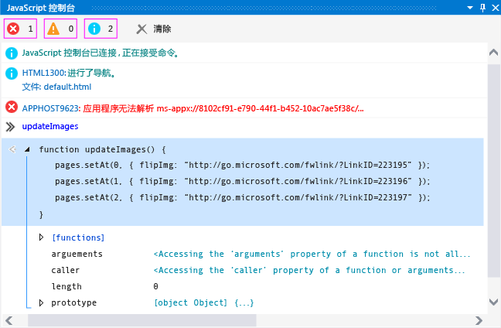Expand the prototype node
The width and height of the screenshot is (501, 328).
(x=41, y=302)
